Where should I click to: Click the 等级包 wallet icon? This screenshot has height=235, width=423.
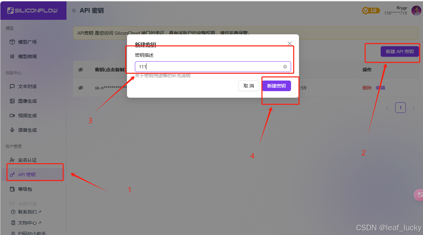[12, 189]
